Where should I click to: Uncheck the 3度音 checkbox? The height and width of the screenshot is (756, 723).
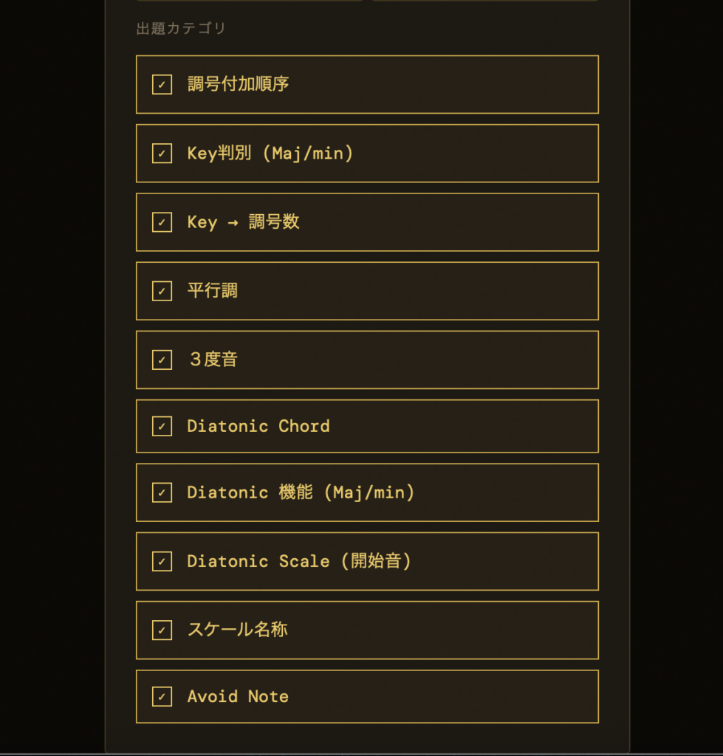click(162, 360)
